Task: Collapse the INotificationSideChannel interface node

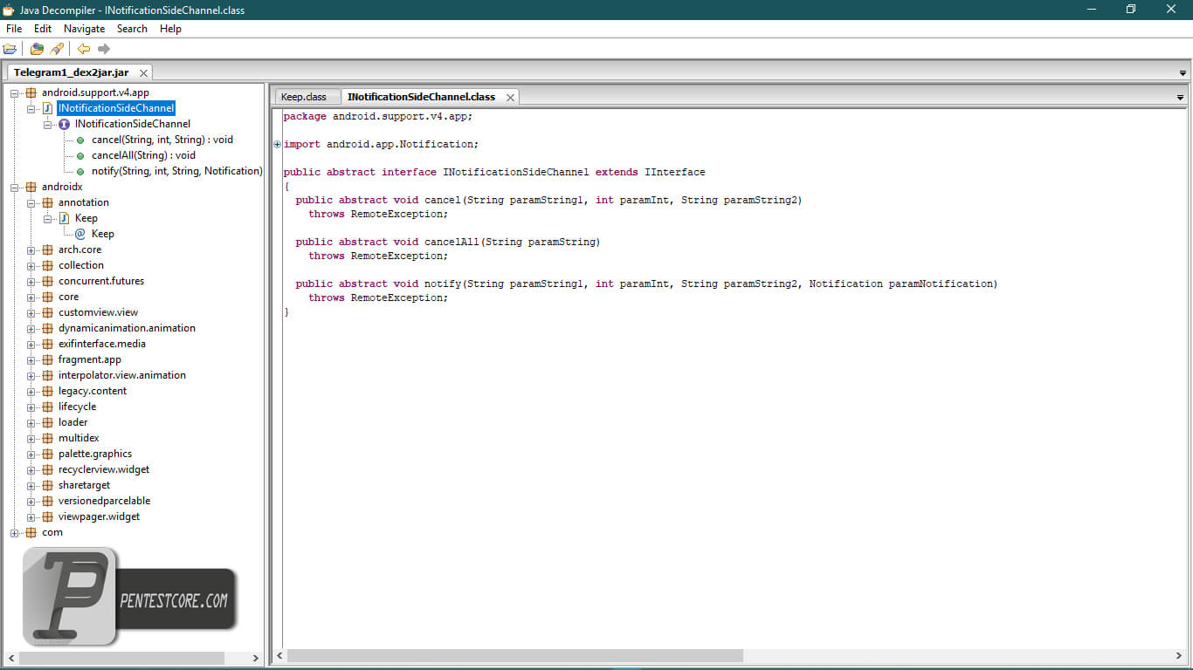Action: [48, 124]
